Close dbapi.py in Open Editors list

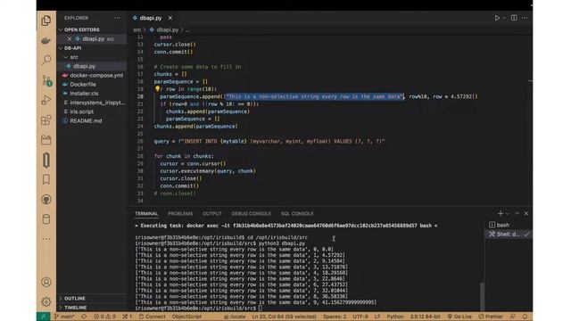70,38
